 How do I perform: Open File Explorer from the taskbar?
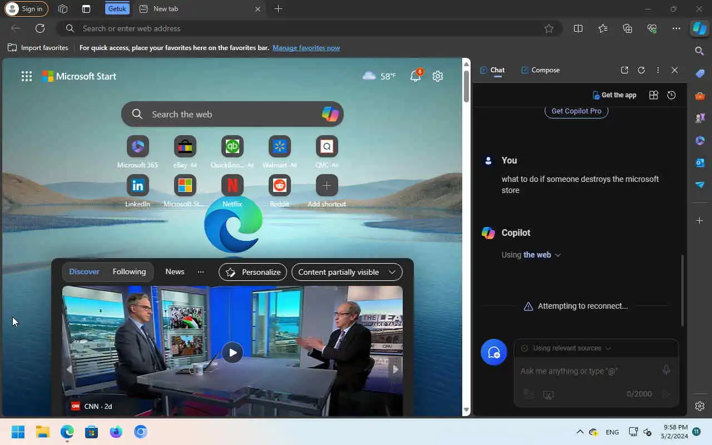(x=42, y=432)
